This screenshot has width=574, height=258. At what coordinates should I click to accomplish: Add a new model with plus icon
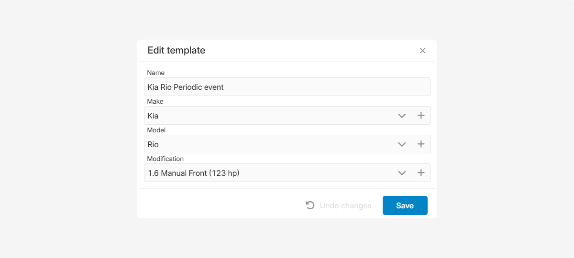(421, 144)
